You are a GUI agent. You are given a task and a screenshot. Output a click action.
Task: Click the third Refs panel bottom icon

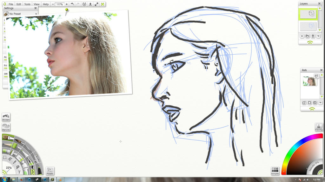pos(315,103)
